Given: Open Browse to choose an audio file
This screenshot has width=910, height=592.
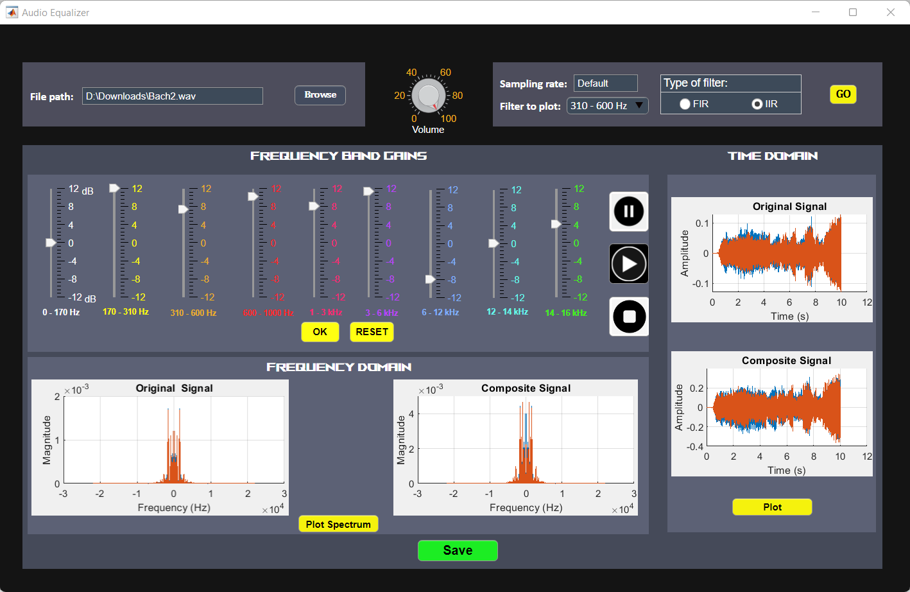Looking at the screenshot, I should (x=320, y=94).
